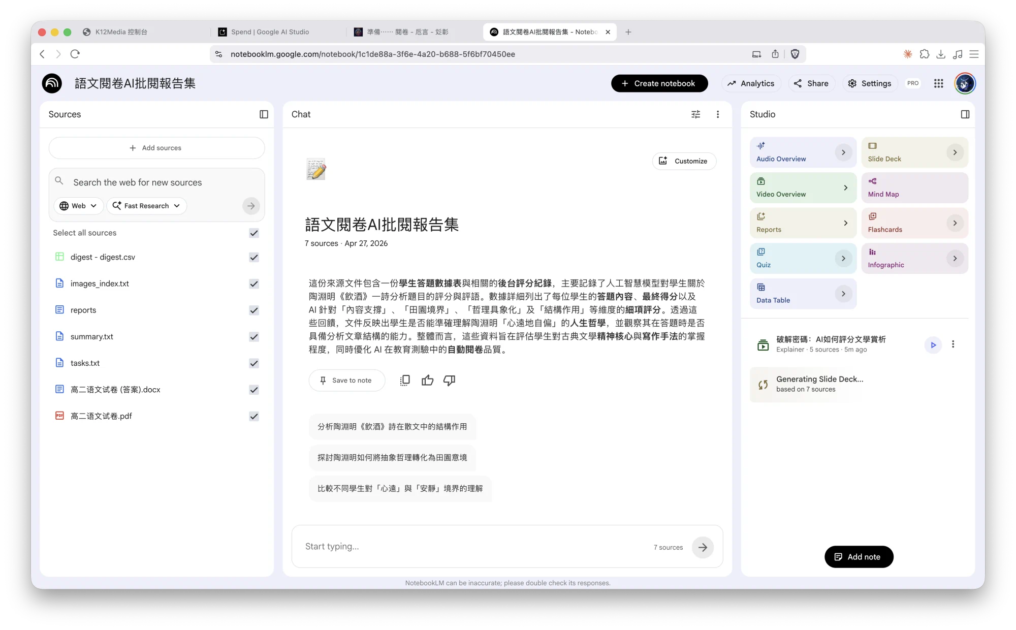Switch to the Google AI Studio tab

tap(270, 31)
